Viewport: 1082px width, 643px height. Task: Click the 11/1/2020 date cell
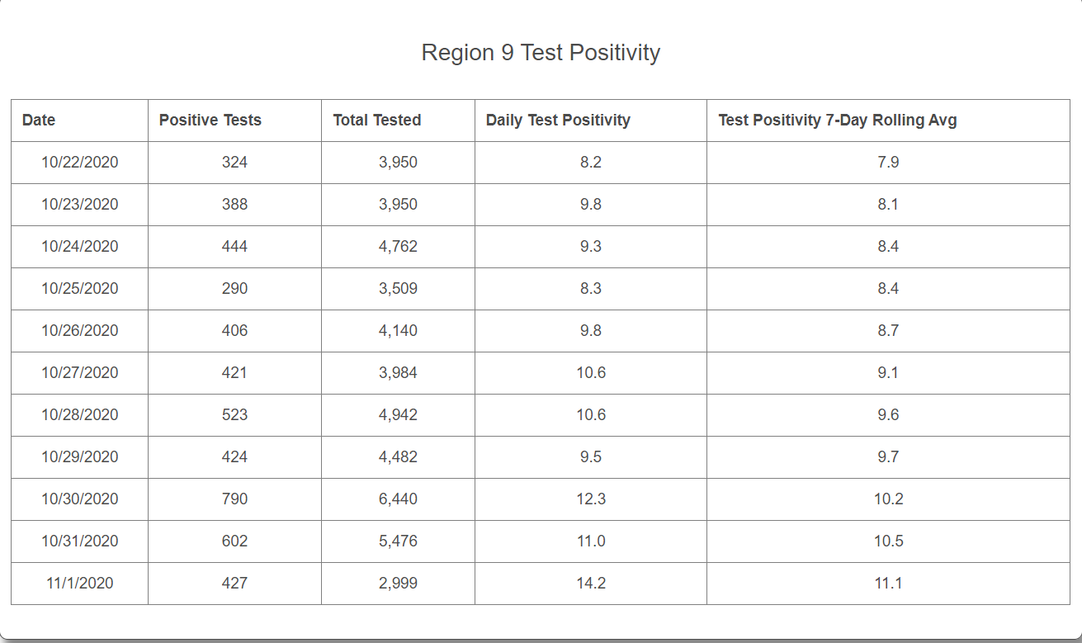[x=80, y=584]
